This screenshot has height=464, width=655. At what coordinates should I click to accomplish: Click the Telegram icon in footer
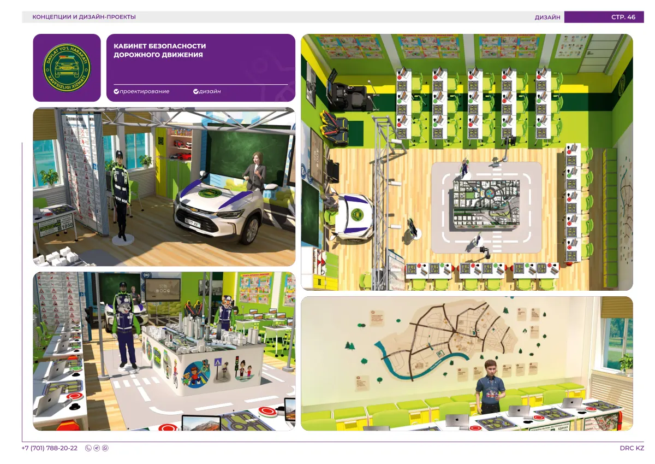[97, 448]
